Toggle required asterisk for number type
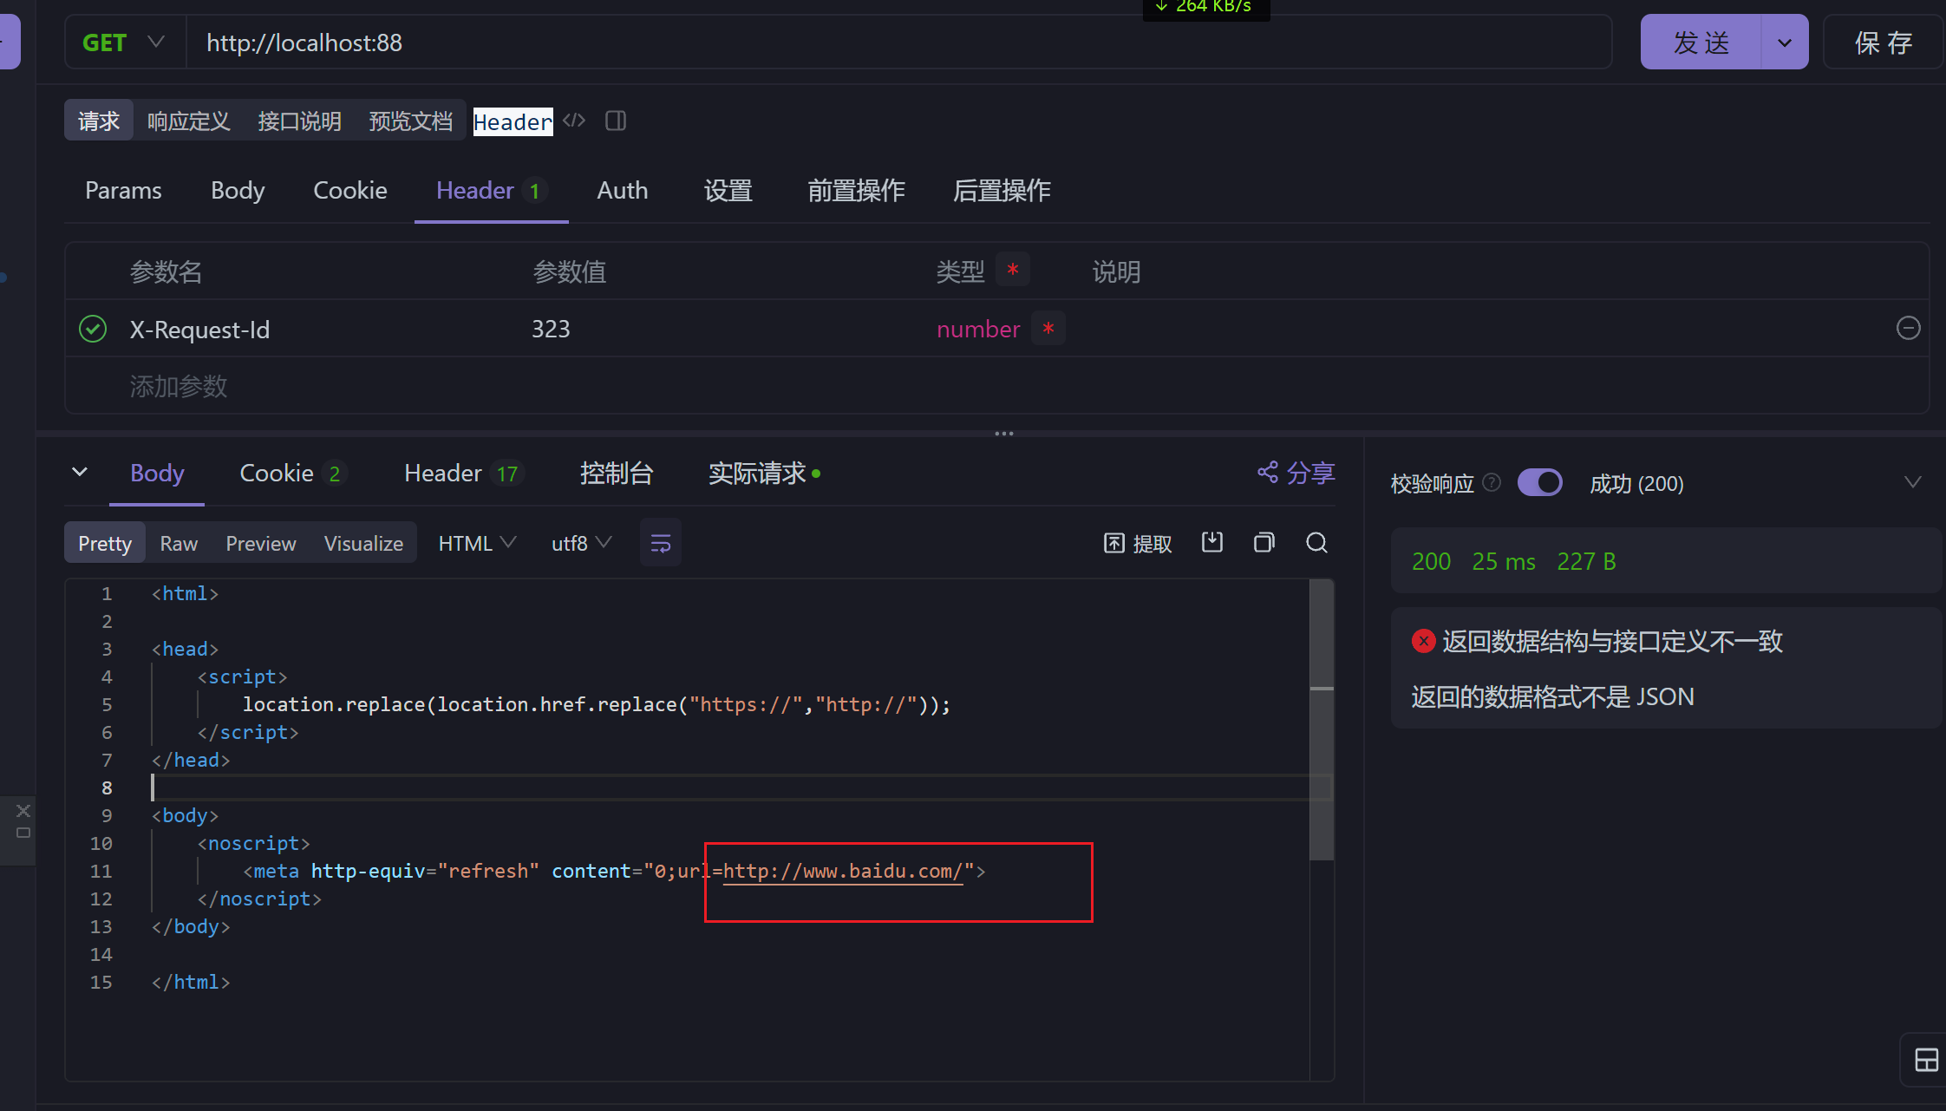The image size is (1946, 1111). pyautogui.click(x=1048, y=329)
